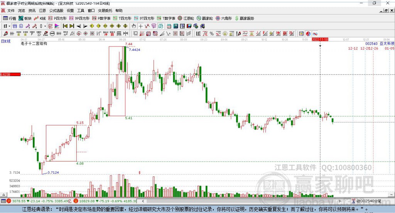Jump to first bar icon
Image resolution: width=395 pixels, height=213 pixels.
65,26
